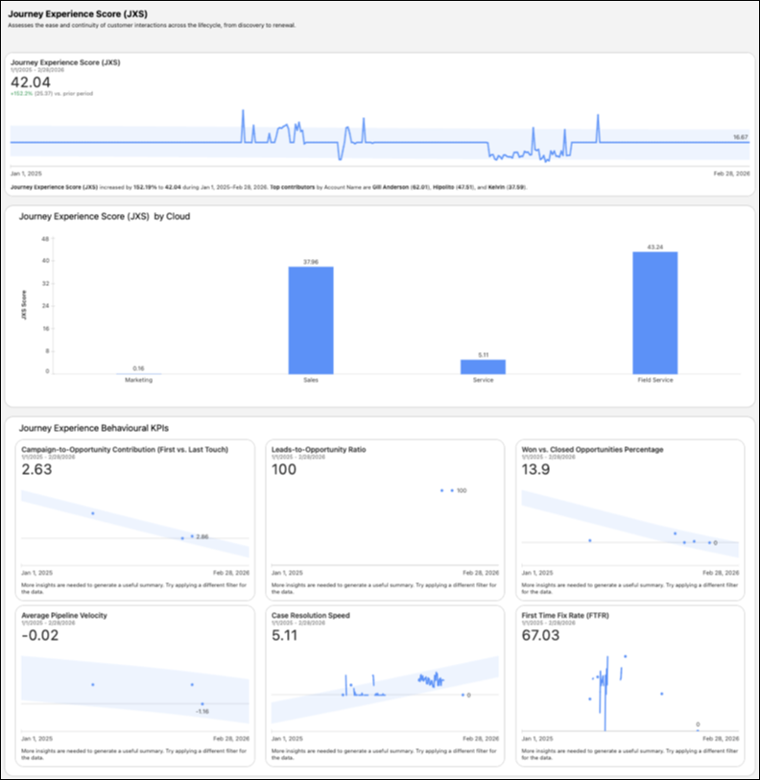
Task: Open the Leads-to-Opportunity Ratio KPI title
Action: (x=319, y=450)
